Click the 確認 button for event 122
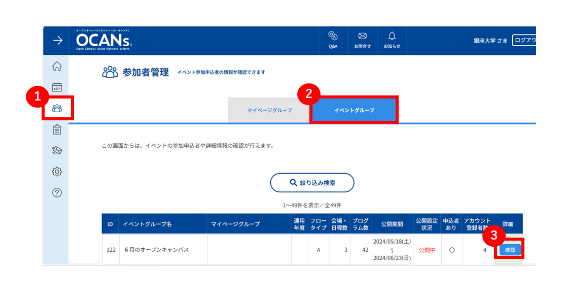The width and height of the screenshot is (565, 297). point(510,250)
